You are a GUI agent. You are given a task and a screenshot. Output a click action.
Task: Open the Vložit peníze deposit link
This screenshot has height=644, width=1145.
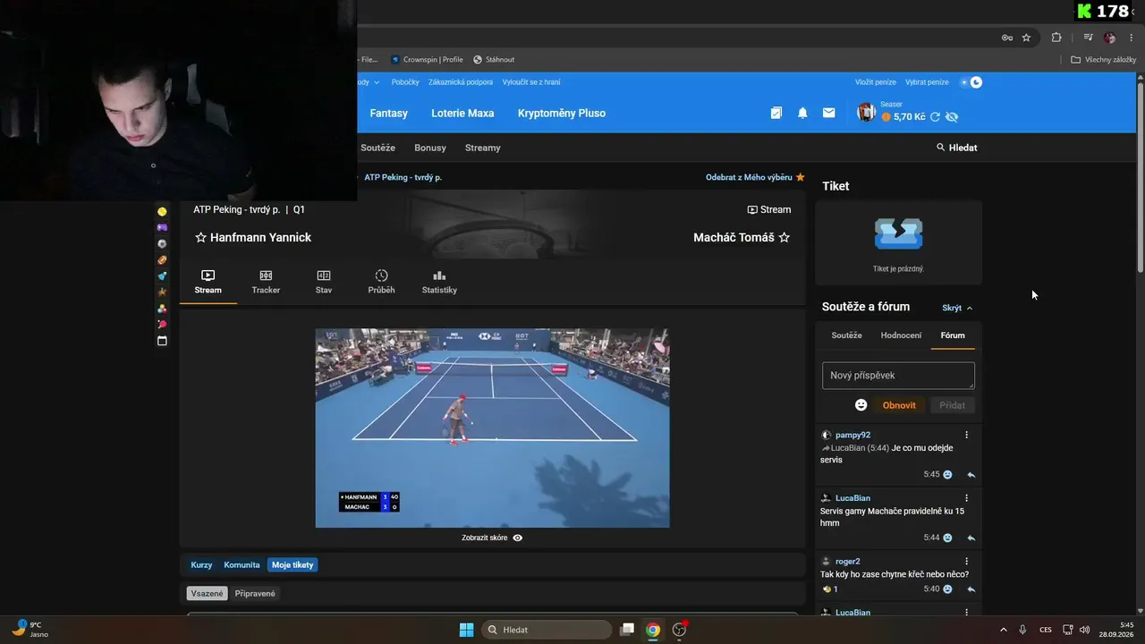pos(876,82)
